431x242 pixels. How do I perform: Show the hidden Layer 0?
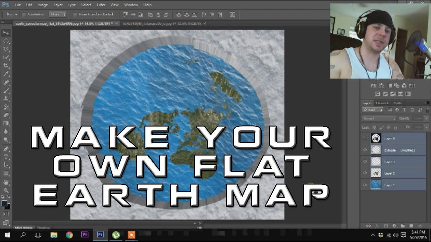tap(365, 138)
